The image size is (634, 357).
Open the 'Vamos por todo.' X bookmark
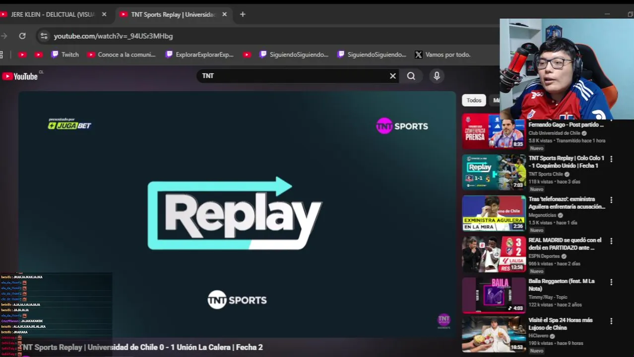(443, 55)
